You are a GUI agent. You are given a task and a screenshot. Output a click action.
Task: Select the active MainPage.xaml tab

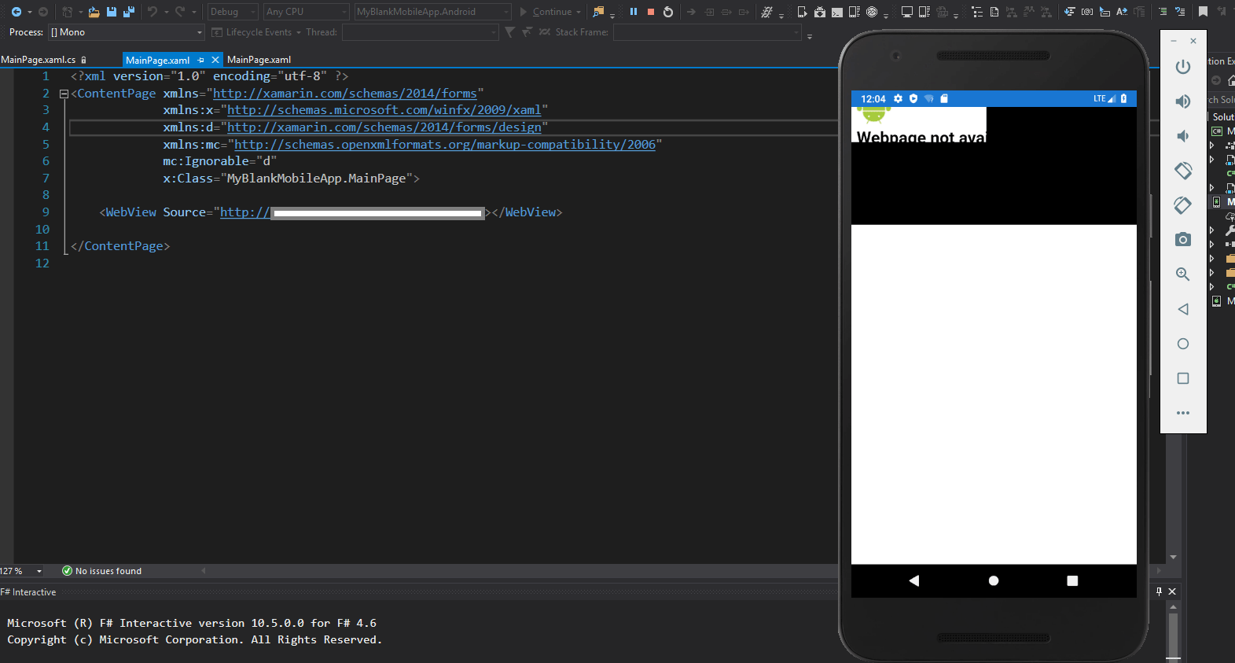tap(157, 60)
